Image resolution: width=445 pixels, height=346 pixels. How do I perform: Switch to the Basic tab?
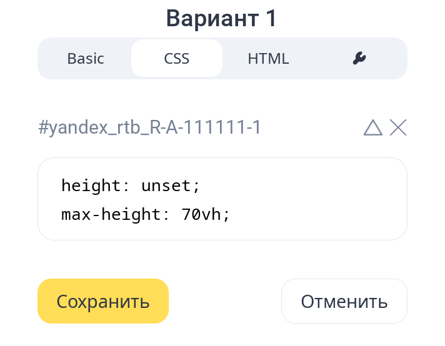click(x=86, y=59)
